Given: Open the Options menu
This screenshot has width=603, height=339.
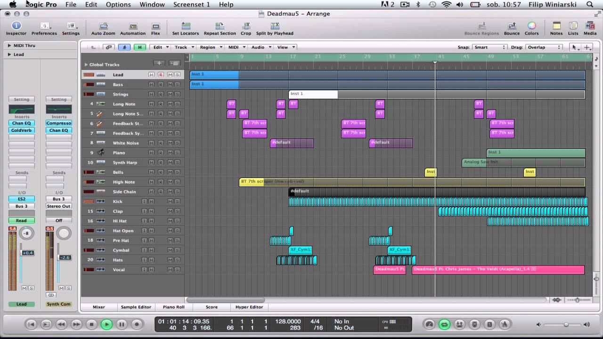Looking at the screenshot, I should (x=118, y=4).
